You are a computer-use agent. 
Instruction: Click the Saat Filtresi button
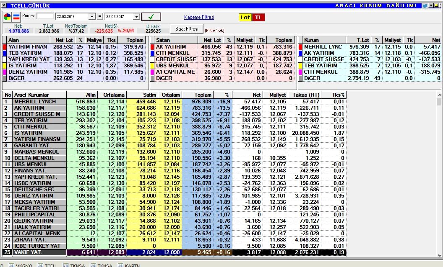click(187, 29)
